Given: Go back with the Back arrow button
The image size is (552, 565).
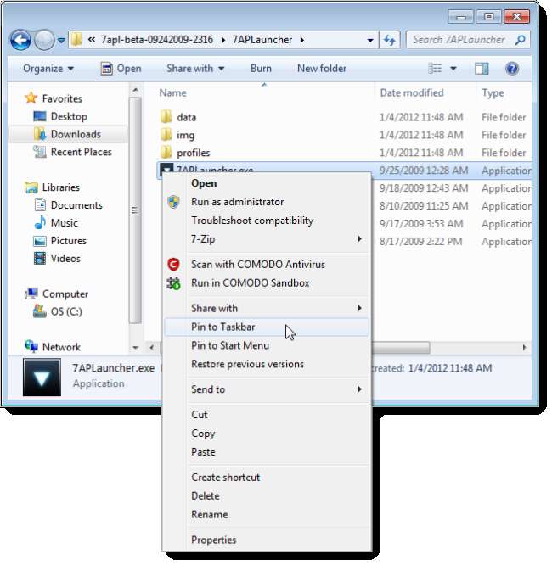Looking at the screenshot, I should [x=20, y=40].
